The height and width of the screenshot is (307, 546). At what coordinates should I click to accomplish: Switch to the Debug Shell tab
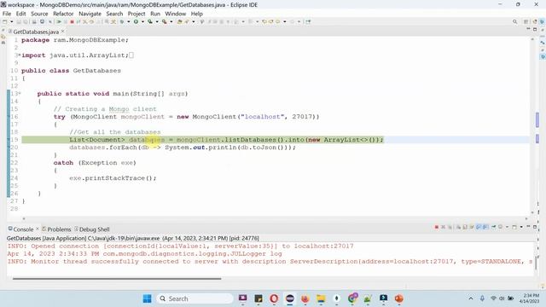(x=94, y=229)
